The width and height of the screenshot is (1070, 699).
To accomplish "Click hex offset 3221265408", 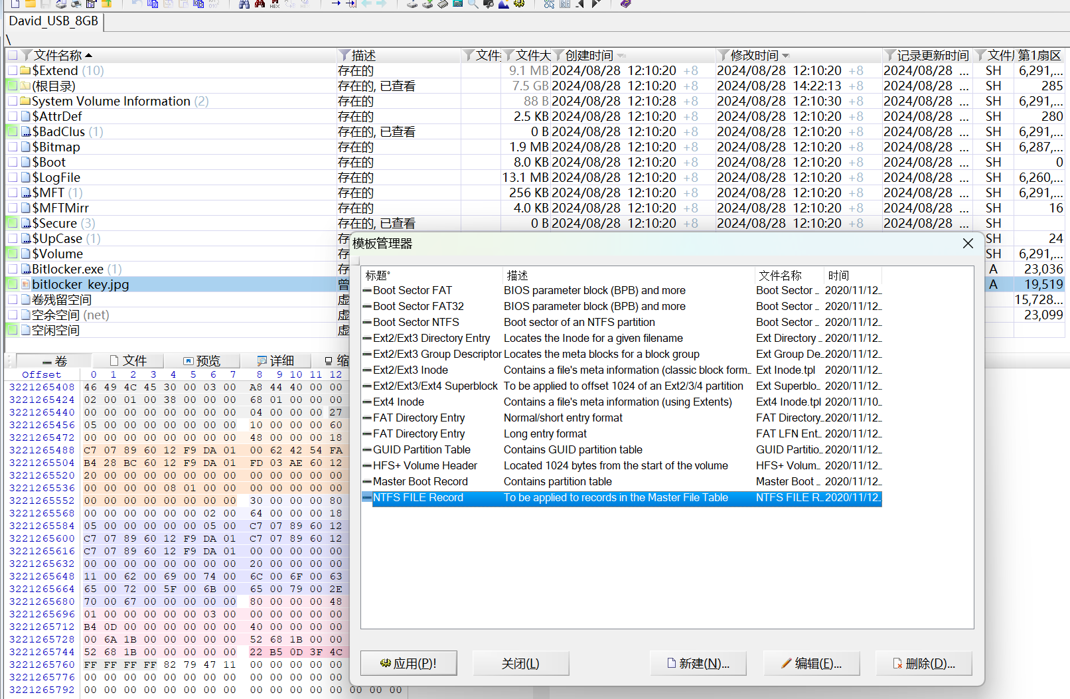I will tap(42, 387).
